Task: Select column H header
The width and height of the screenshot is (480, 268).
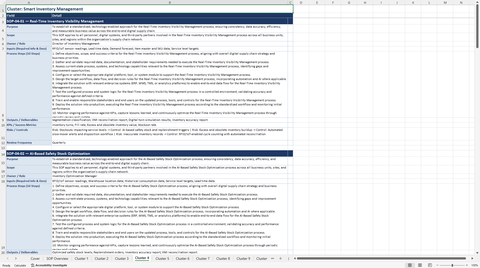Action: point(365,2)
